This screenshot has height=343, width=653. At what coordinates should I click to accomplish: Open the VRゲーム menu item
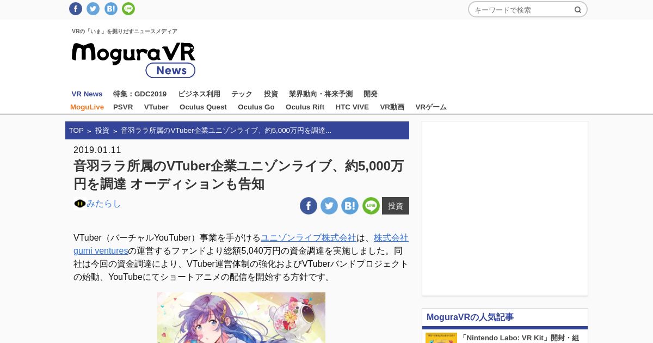coord(431,107)
